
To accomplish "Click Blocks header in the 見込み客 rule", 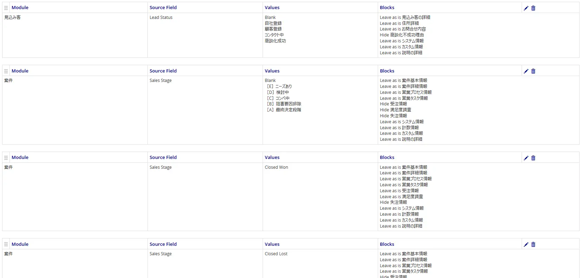I will point(387,8).
